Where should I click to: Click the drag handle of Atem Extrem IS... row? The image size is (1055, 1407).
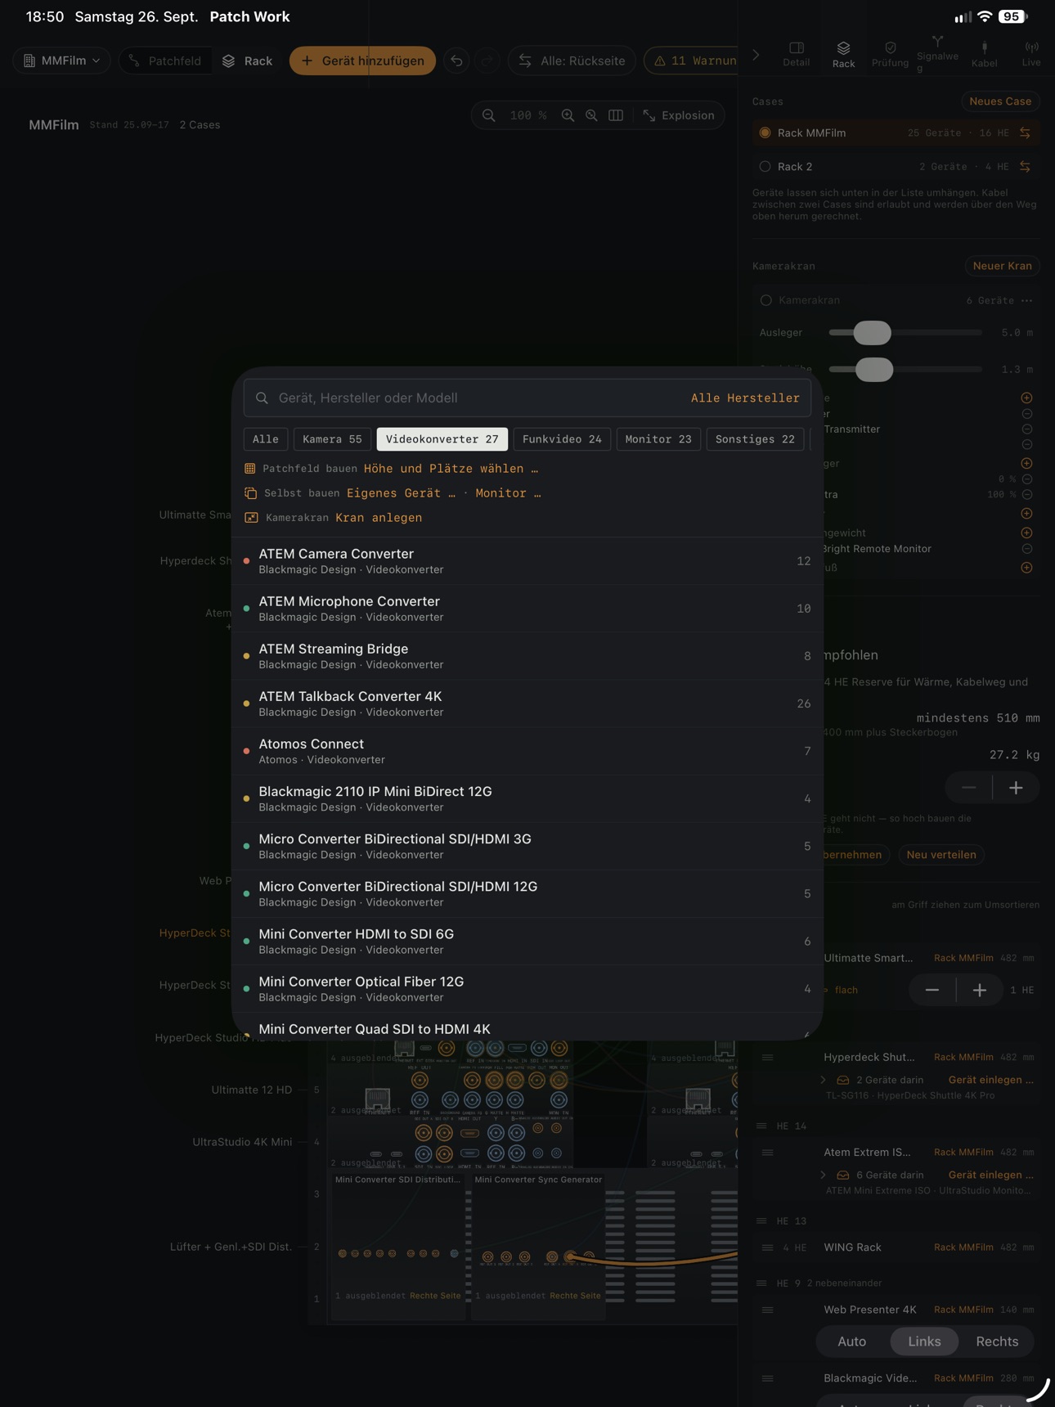(767, 1152)
